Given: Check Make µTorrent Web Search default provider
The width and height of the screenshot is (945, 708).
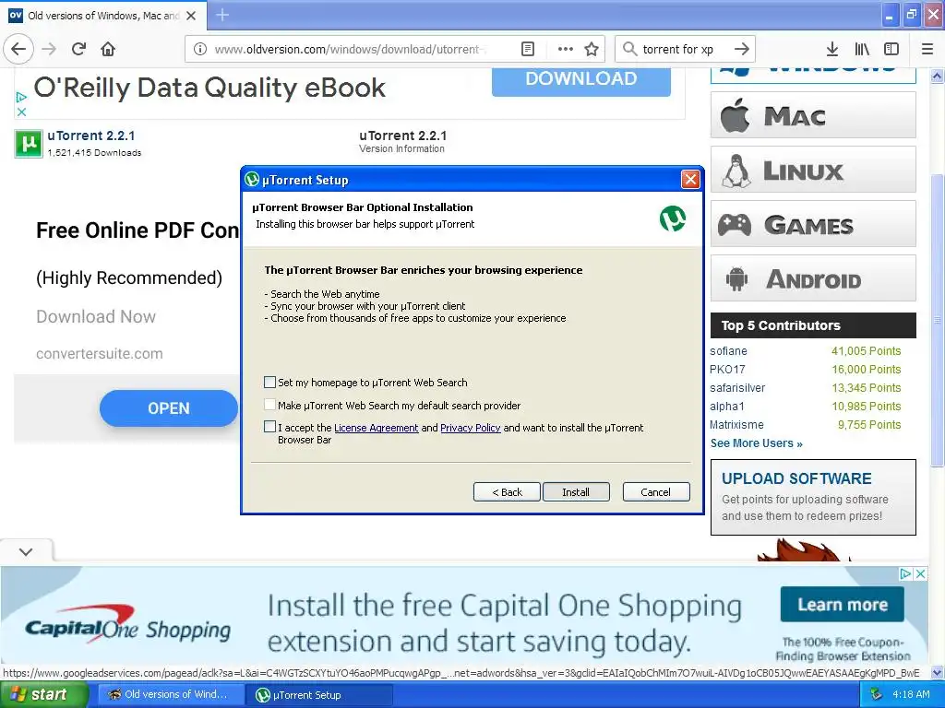Looking at the screenshot, I should (x=270, y=406).
